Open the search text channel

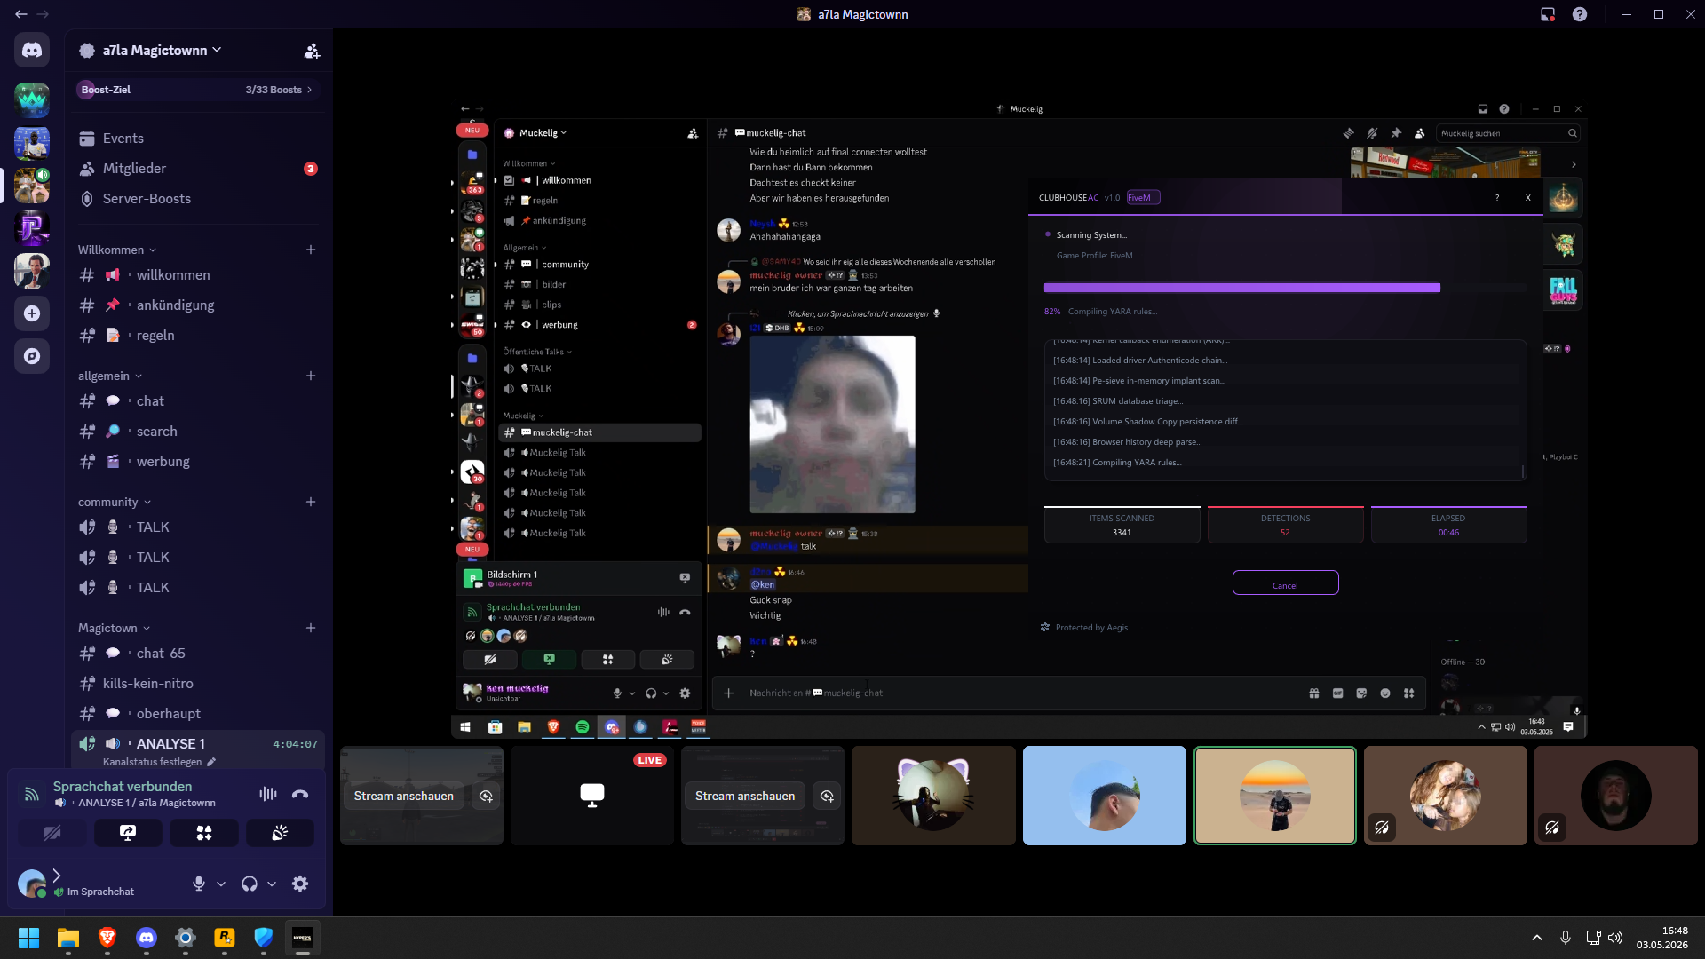click(x=197, y=432)
